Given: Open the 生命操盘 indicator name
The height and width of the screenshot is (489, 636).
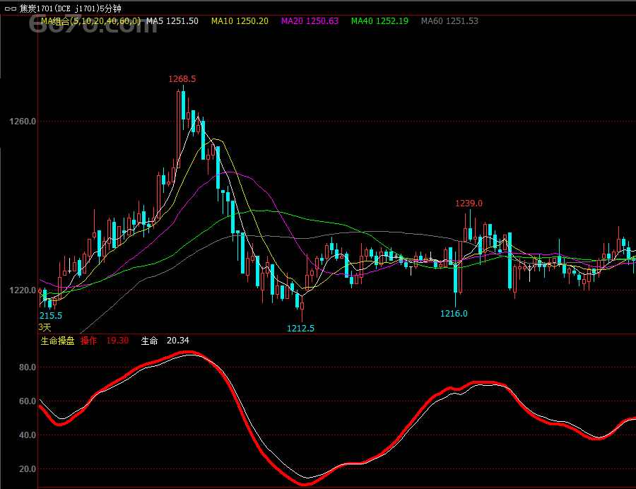Looking at the screenshot, I should [x=57, y=341].
